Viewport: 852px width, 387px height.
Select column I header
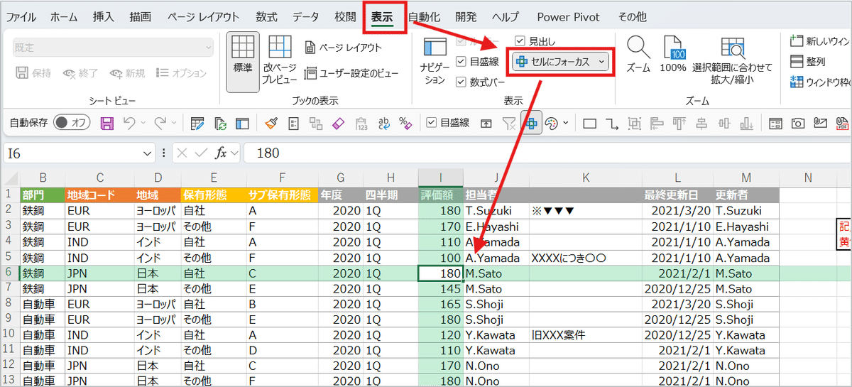441,178
